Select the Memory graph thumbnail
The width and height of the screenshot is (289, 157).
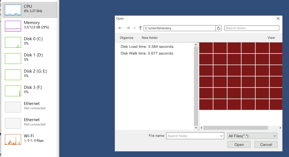pyautogui.click(x=13, y=26)
